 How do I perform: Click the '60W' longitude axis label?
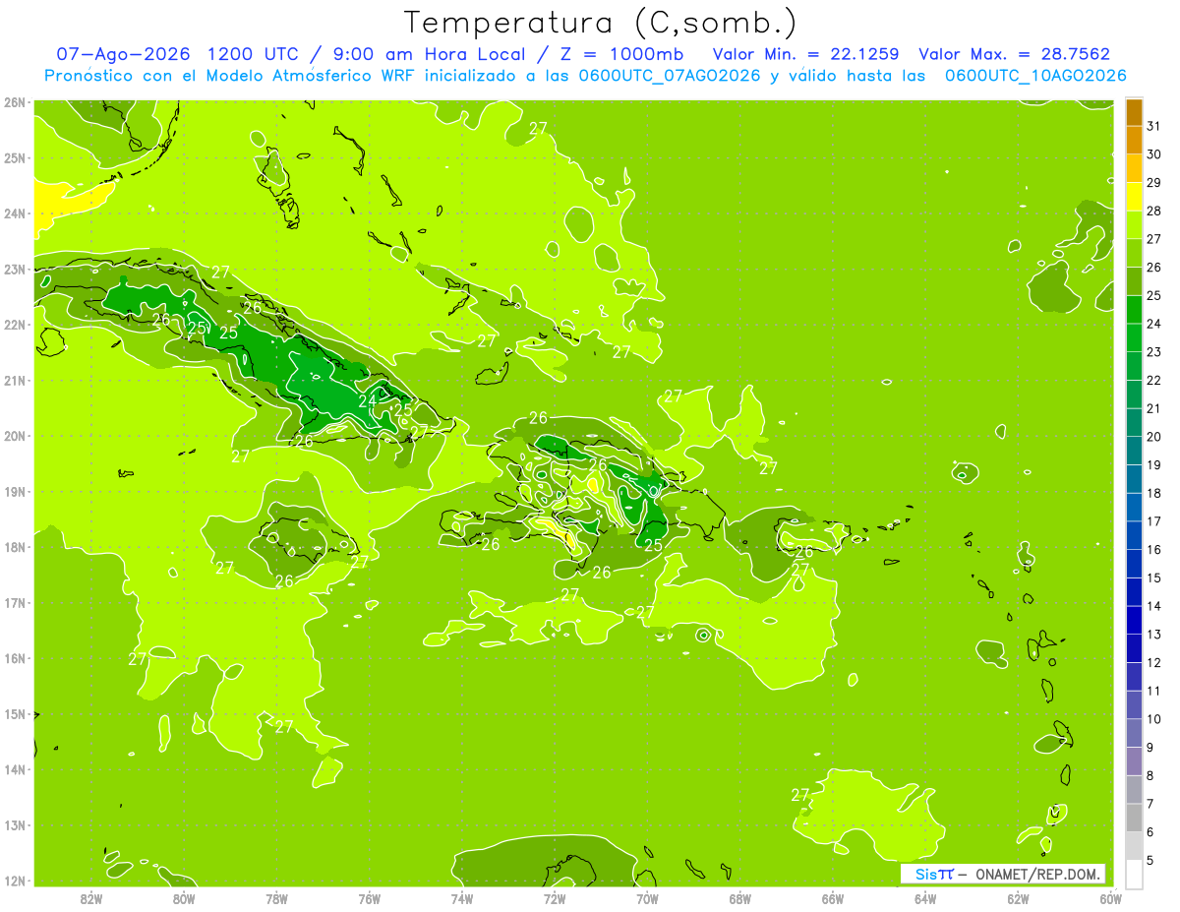(x=1110, y=899)
